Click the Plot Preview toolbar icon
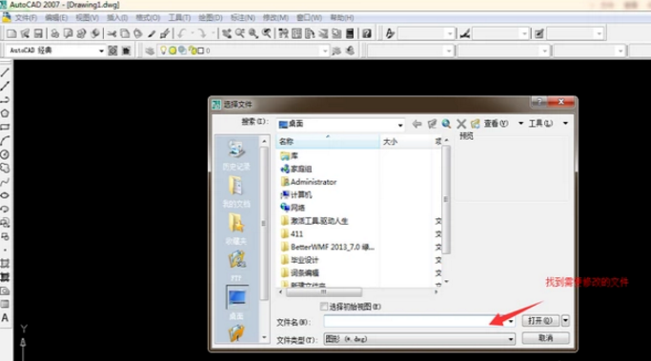 [68, 33]
